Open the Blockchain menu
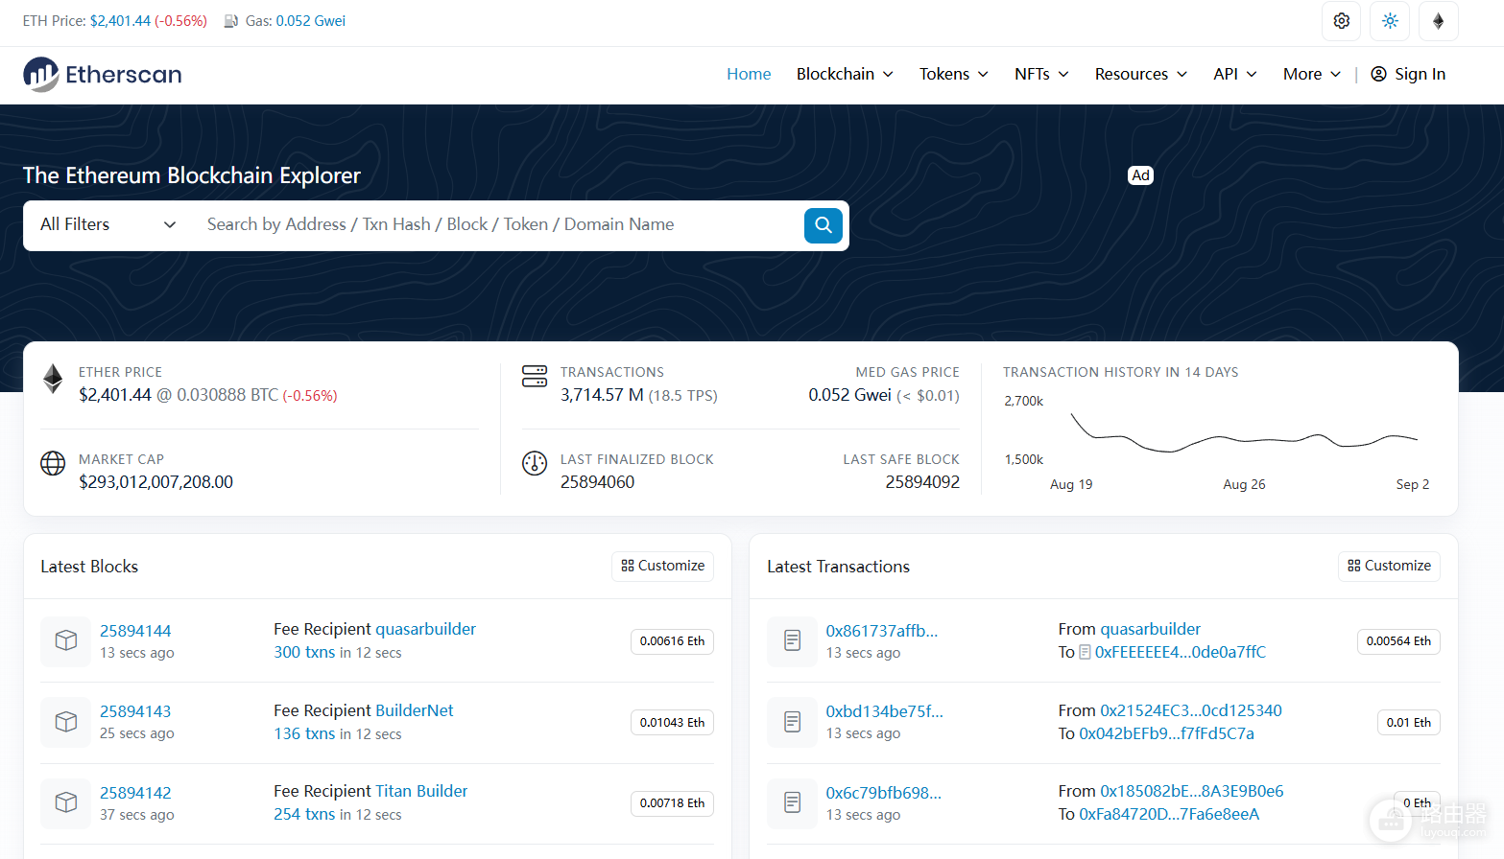Screen dimensions: 1504x859 845,74
